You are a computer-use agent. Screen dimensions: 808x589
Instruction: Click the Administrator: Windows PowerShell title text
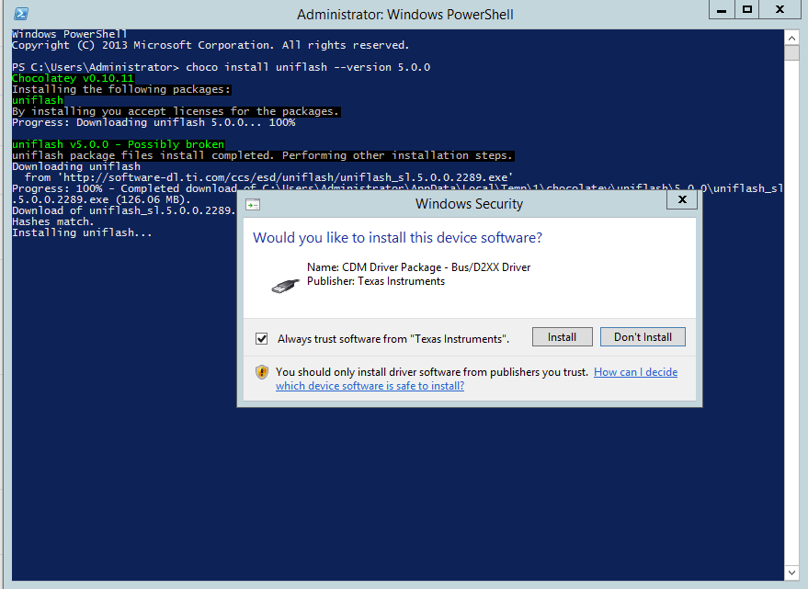[404, 15]
